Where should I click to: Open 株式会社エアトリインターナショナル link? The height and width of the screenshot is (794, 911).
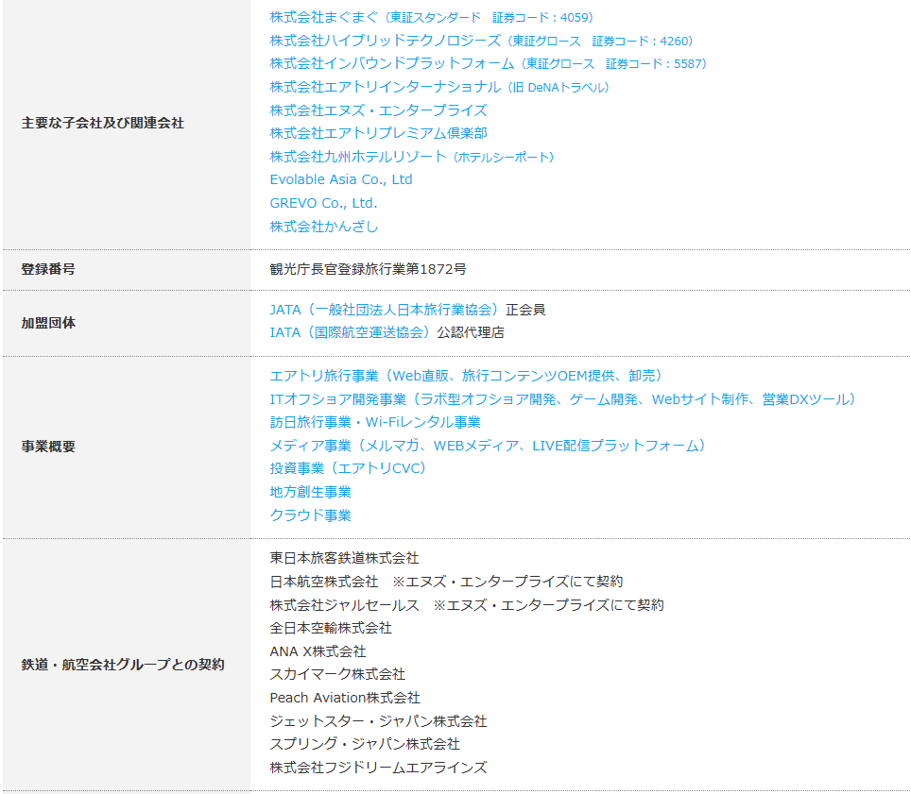(439, 87)
